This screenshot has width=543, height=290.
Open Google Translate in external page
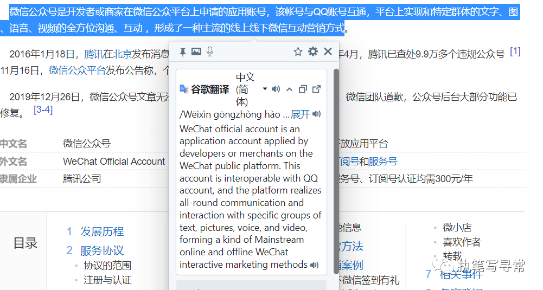(x=316, y=89)
